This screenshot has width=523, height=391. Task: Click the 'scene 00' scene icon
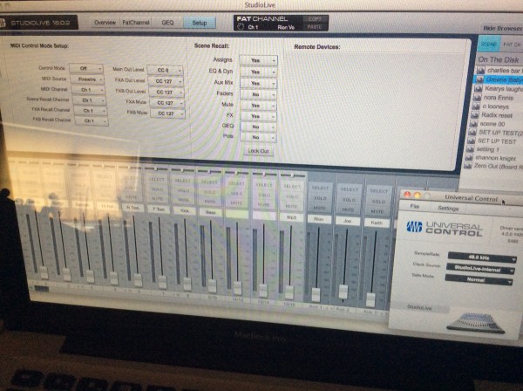coord(473,124)
